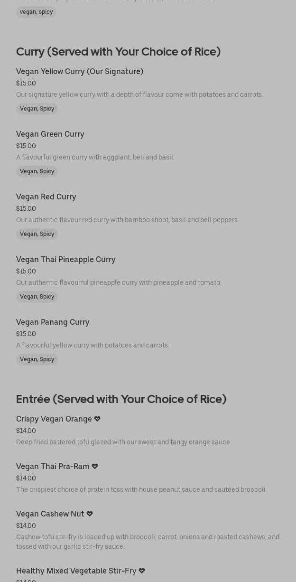This screenshot has width=296, height=582.
Task: Select the Vegan Panang Curry title
Action: [x=53, y=322]
